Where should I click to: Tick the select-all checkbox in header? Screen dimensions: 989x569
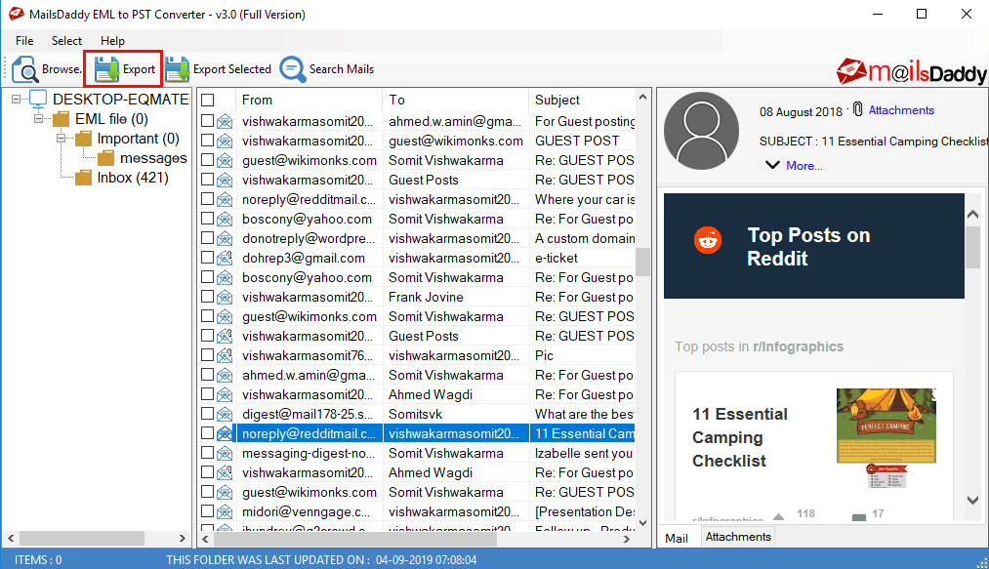207,100
